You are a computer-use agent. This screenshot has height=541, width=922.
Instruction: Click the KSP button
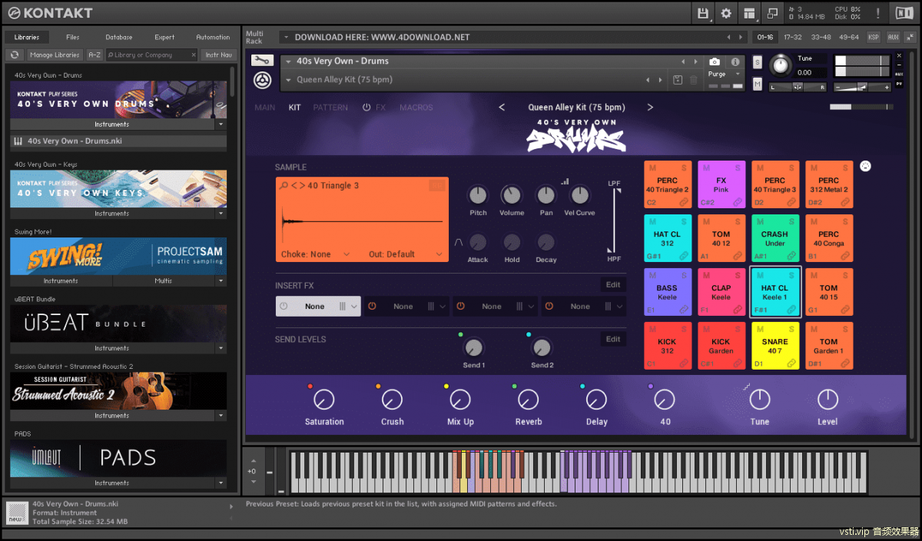[x=874, y=37]
